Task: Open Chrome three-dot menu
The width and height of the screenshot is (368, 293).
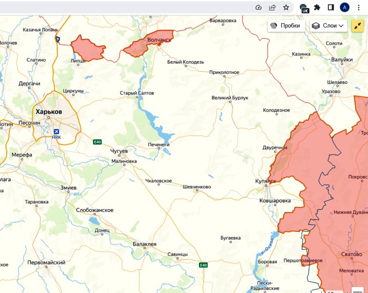Action: click(x=358, y=8)
